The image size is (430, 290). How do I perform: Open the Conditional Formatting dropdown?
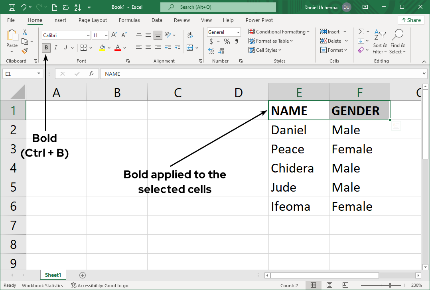(x=279, y=32)
